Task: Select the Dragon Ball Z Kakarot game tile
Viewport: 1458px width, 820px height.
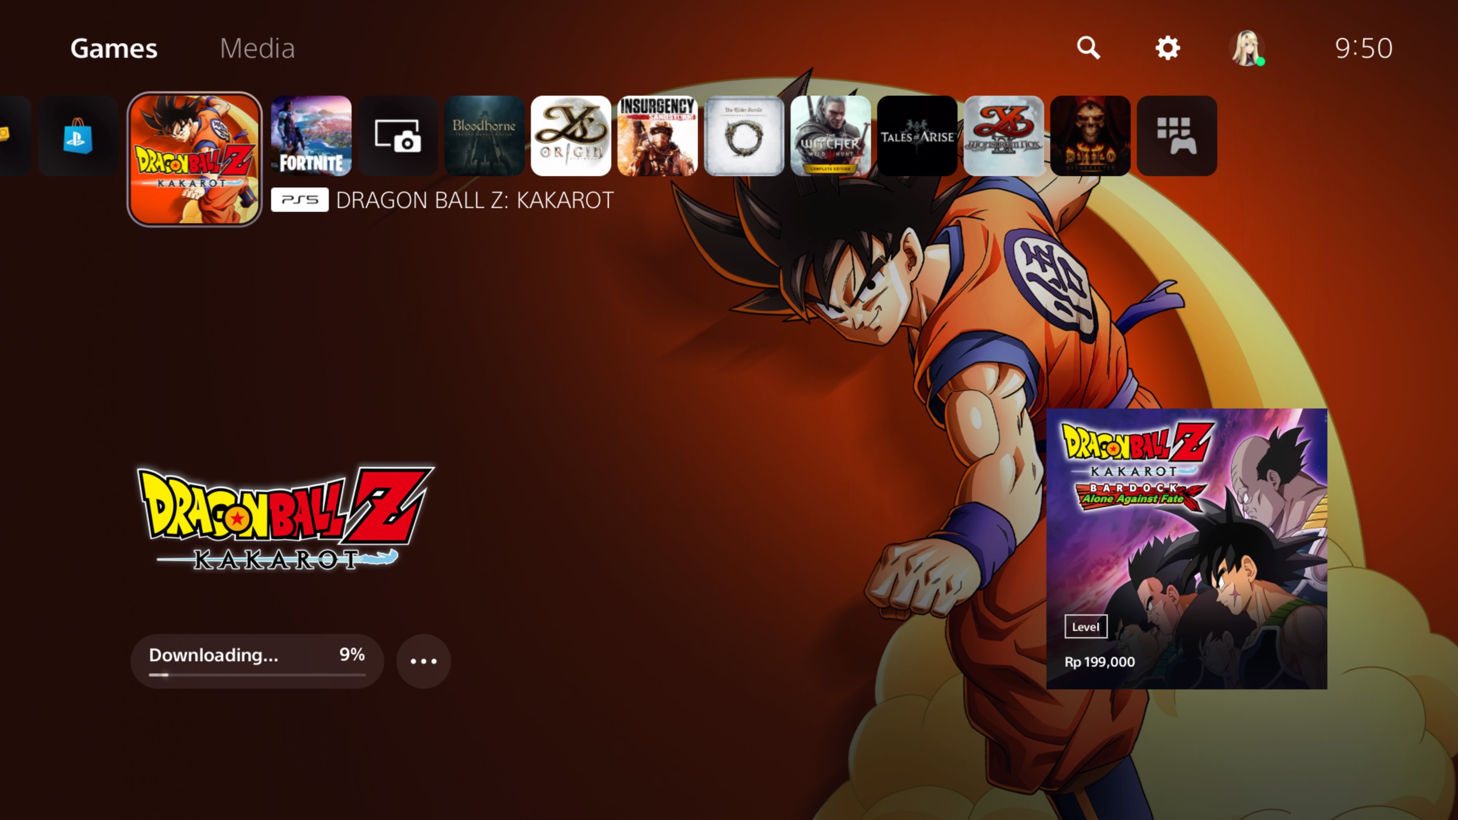Action: [x=195, y=159]
